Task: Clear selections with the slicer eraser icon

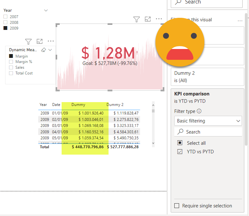Action: 44,50
